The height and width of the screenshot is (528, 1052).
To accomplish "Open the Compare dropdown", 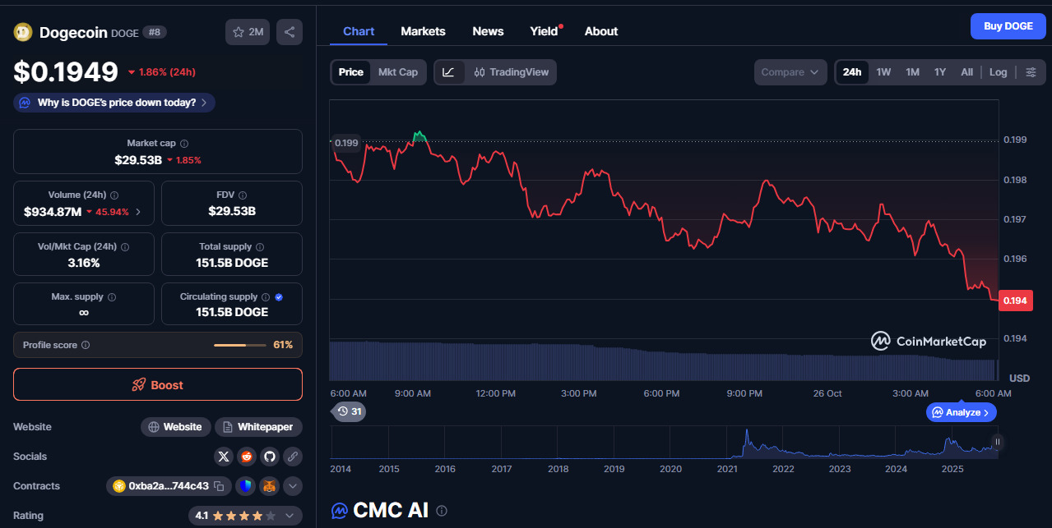I will (790, 72).
